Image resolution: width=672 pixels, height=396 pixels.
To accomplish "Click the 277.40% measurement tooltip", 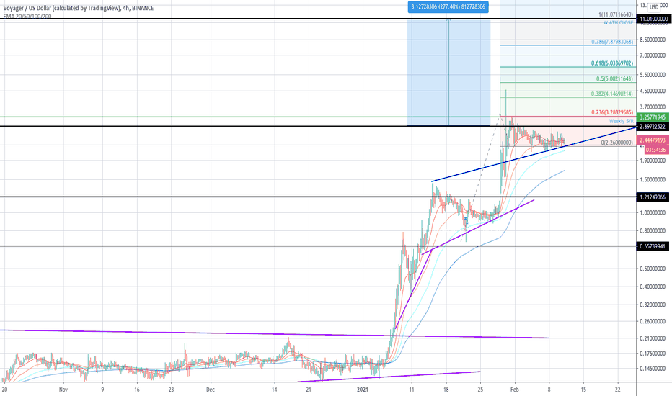I will pos(448,7).
